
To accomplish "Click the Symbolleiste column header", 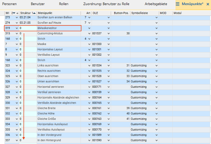I will pos(144,13).
